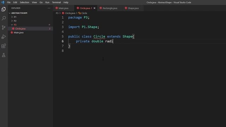Click the 'double' type on line 6
Viewport: 226px width, 127px height.
(97, 41)
